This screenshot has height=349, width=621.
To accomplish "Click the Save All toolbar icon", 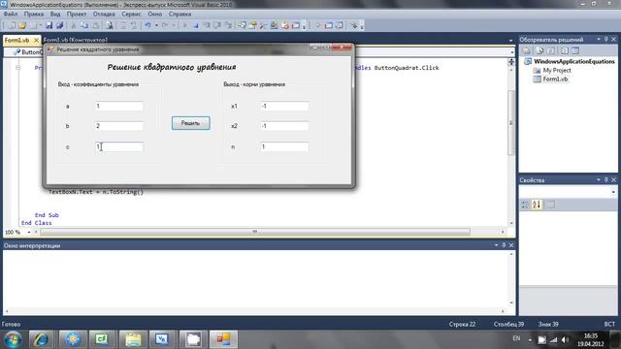I will 59,26.
